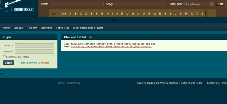
Task: Browse artists starting with letter Z
Action: (202, 14)
